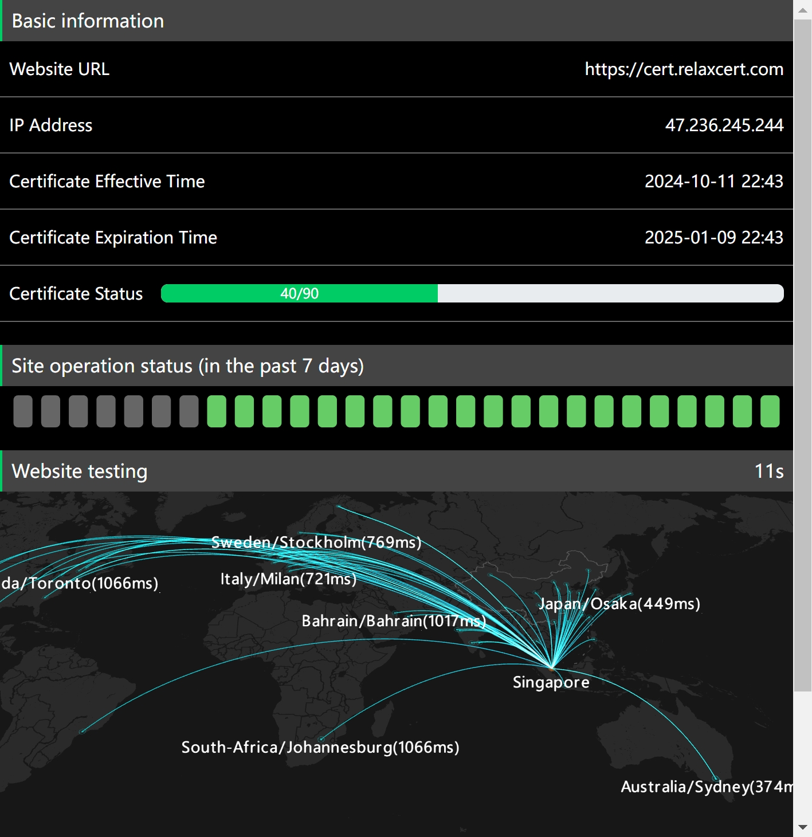The image size is (812, 837).
Task: Click the 11s timer value
Action: pyautogui.click(x=769, y=471)
